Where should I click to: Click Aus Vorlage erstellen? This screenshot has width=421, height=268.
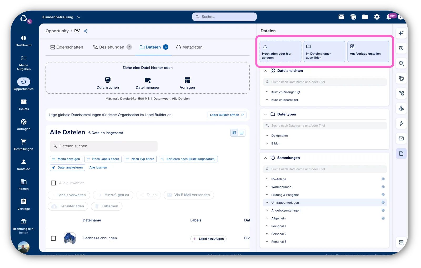(x=368, y=51)
